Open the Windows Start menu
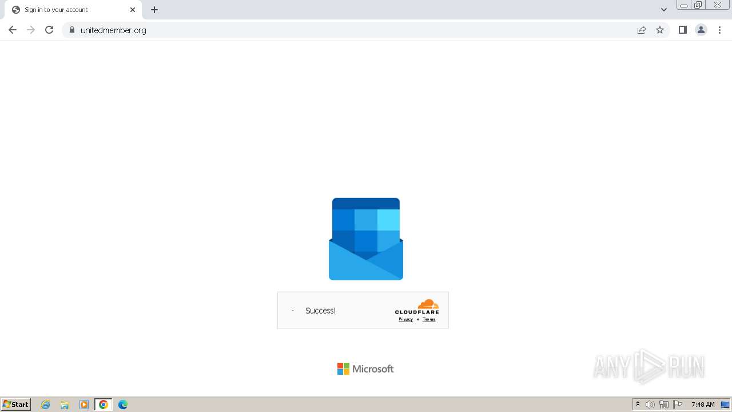The width and height of the screenshot is (732, 412). (x=16, y=405)
